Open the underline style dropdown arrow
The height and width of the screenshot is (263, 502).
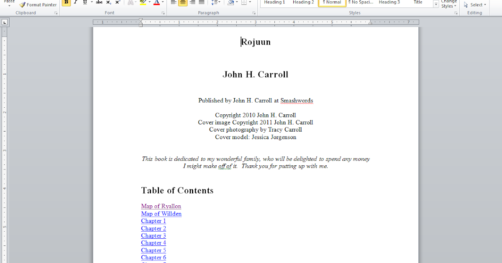(x=91, y=3)
